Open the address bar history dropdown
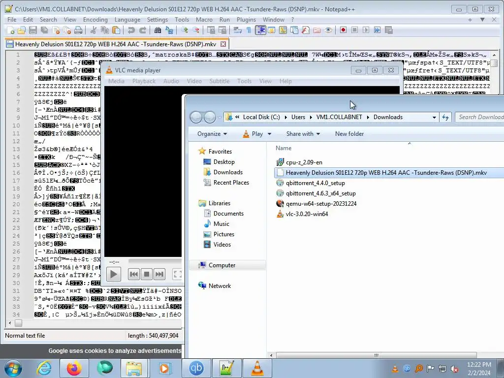Image resolution: width=504 pixels, height=378 pixels. coord(434,117)
